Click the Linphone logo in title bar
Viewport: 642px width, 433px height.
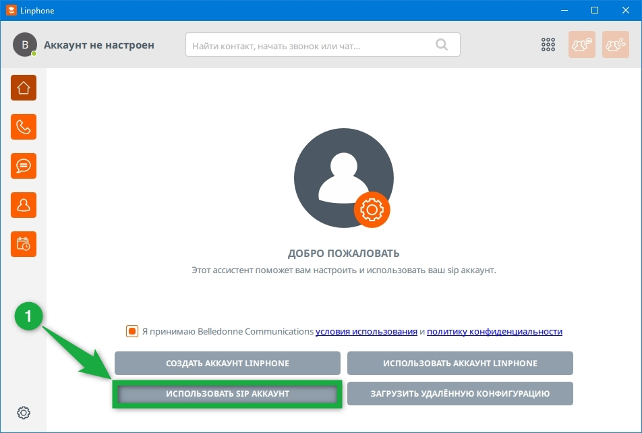11,10
